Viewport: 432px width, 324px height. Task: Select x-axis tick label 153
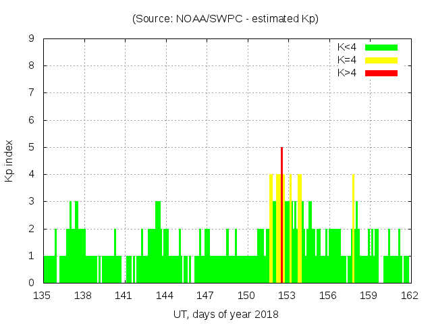tap(287, 296)
